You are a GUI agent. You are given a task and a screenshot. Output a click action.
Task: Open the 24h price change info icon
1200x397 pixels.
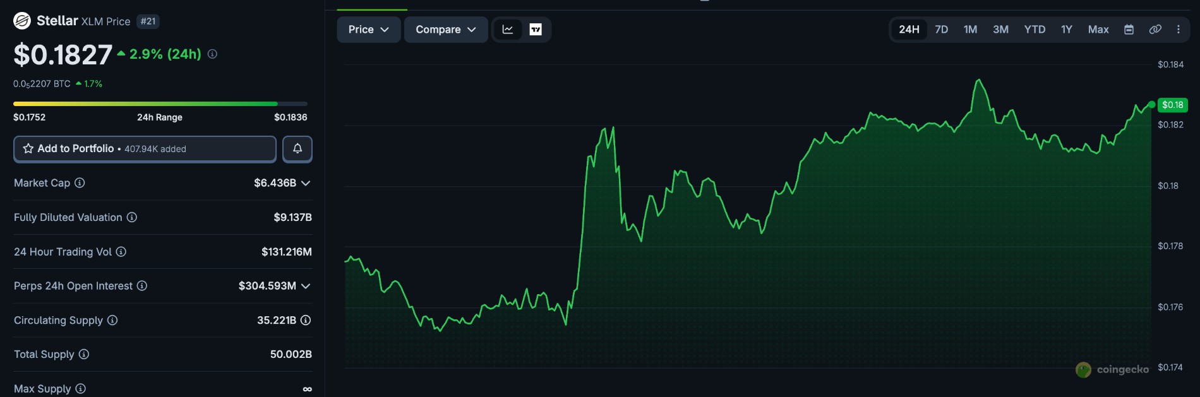point(212,54)
